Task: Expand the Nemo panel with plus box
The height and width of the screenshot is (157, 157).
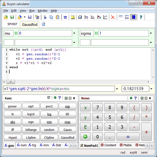Action: 142,98
